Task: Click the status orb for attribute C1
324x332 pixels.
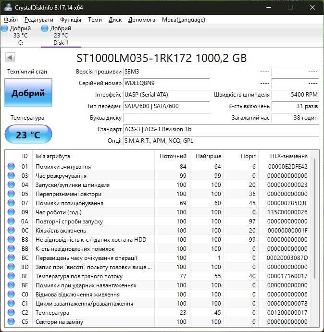Action: tap(11, 303)
